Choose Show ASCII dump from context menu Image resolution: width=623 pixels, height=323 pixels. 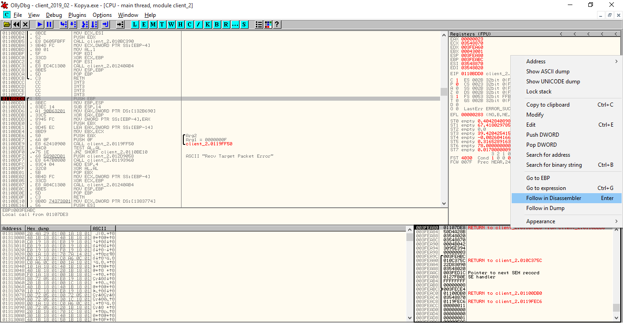point(566,72)
